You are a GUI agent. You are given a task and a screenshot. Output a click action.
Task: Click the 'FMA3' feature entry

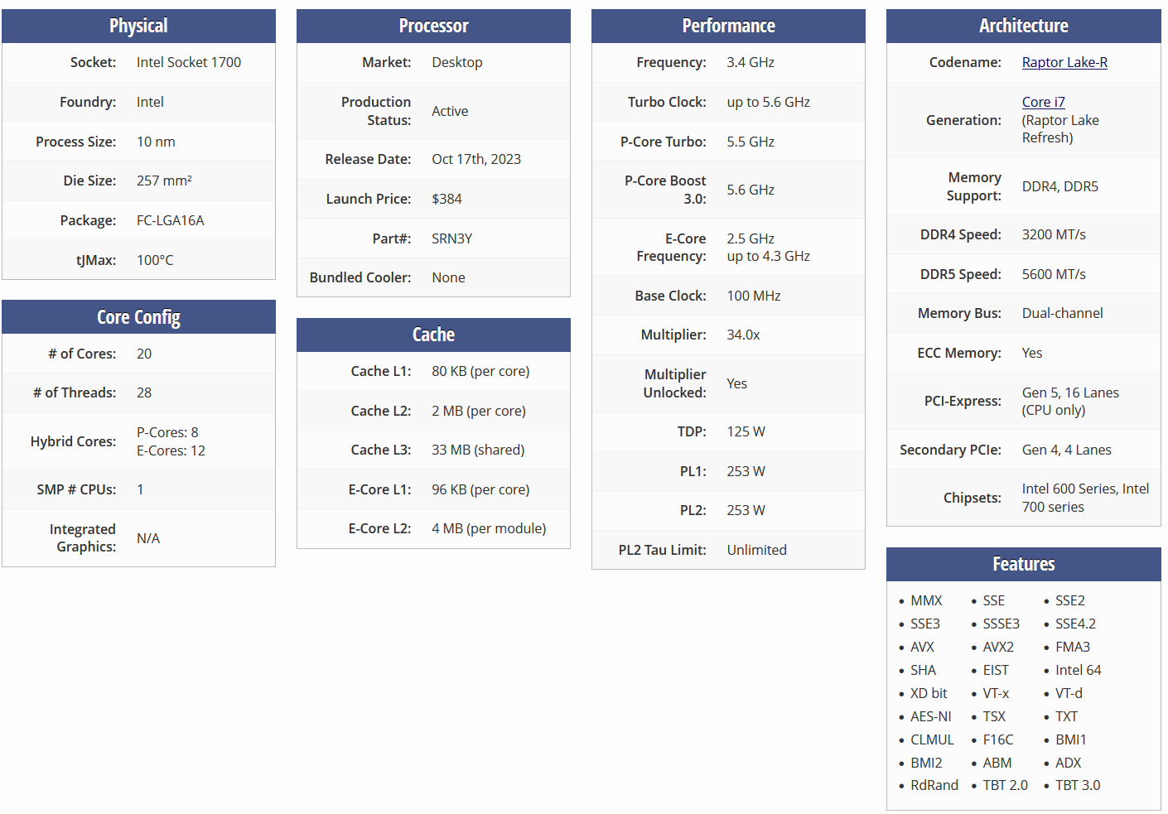[x=1073, y=647]
